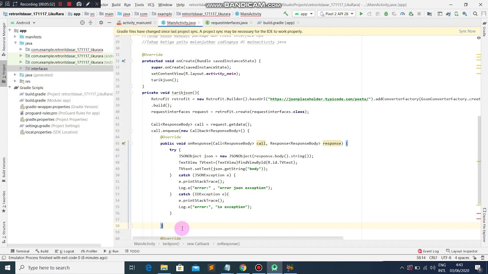488x274 pixels.
Task: Click Attach Debugger to Android Process icon
Action: point(411,14)
